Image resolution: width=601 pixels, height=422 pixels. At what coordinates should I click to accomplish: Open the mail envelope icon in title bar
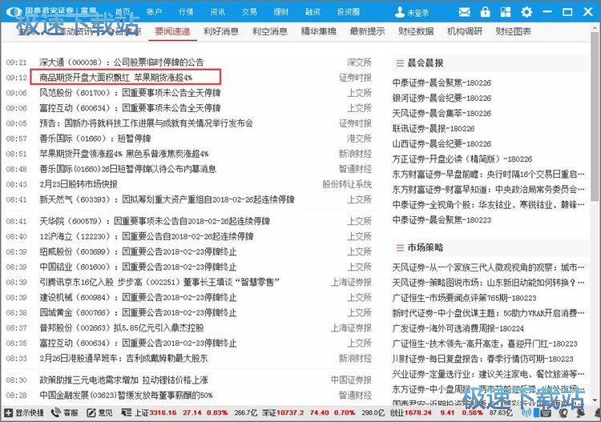click(x=464, y=12)
